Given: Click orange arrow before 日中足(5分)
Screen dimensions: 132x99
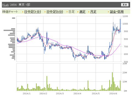Looking at the screenshot, I should [x=45, y=12].
